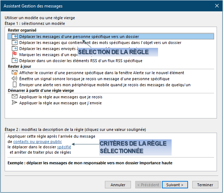This screenshot has height=193, width=223.
Task: Click the RSS move-to-folder icon
Action: [15, 60]
